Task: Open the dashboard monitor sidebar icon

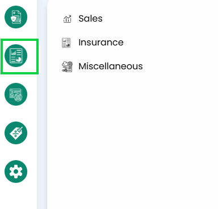Action: [16, 94]
